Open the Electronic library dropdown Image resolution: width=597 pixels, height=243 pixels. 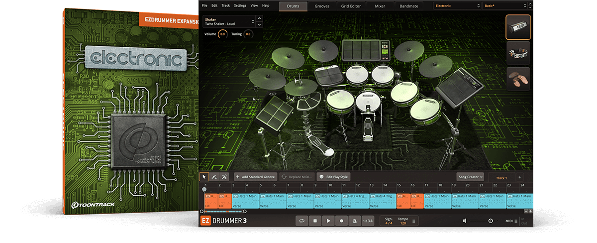click(x=456, y=6)
